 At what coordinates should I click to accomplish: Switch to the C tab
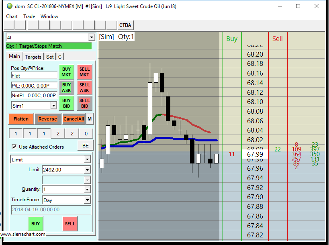[60, 57]
